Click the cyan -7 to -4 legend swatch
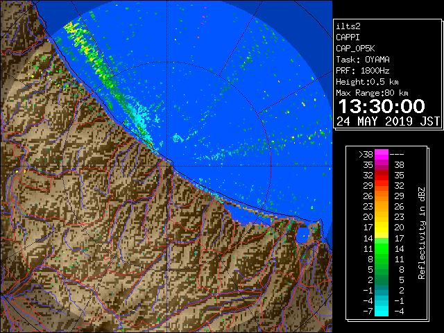 click(382, 311)
